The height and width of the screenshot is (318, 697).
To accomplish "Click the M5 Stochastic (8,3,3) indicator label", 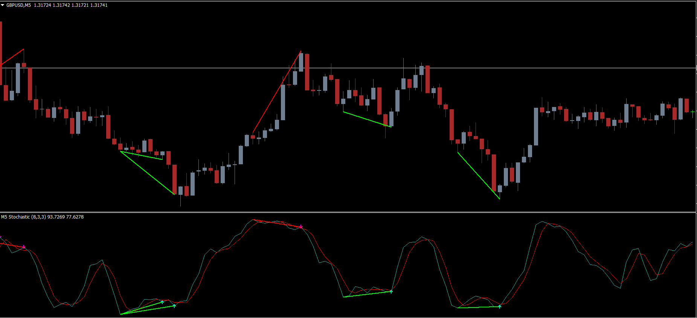I will point(23,217).
